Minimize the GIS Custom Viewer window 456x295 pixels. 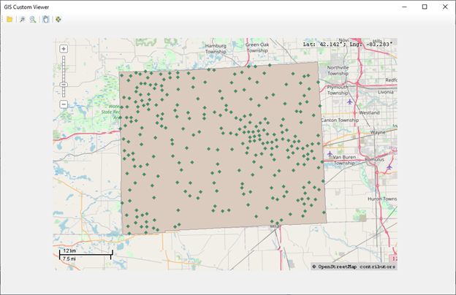pos(404,7)
